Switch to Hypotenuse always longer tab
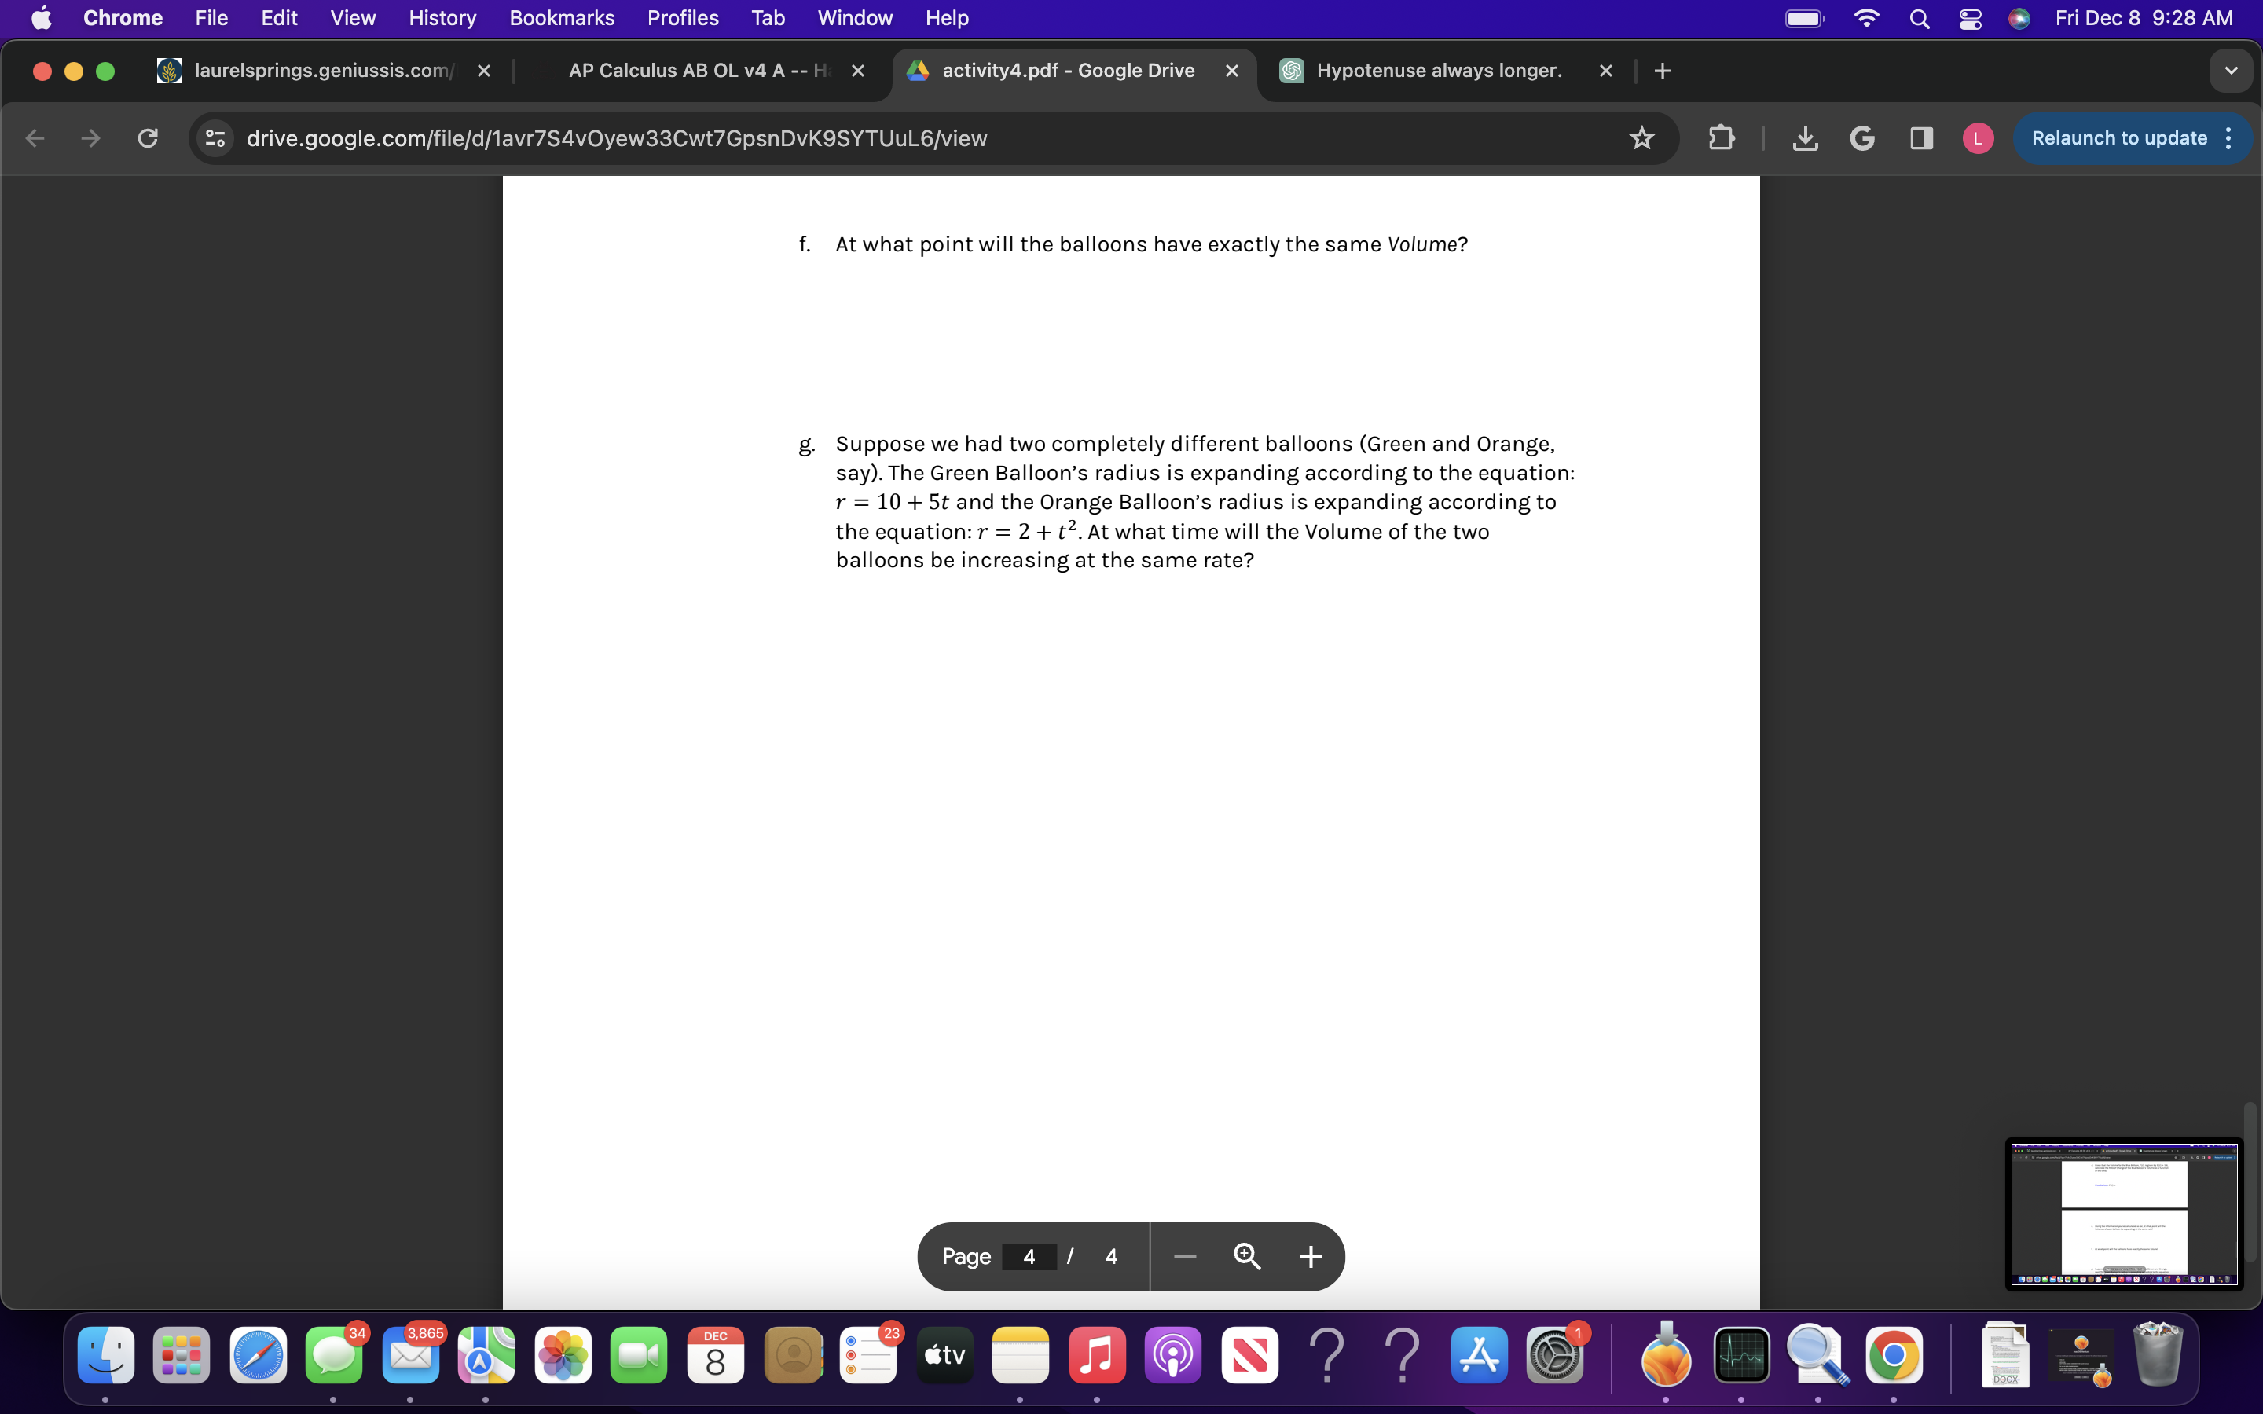The height and width of the screenshot is (1414, 2263). pos(1437,70)
